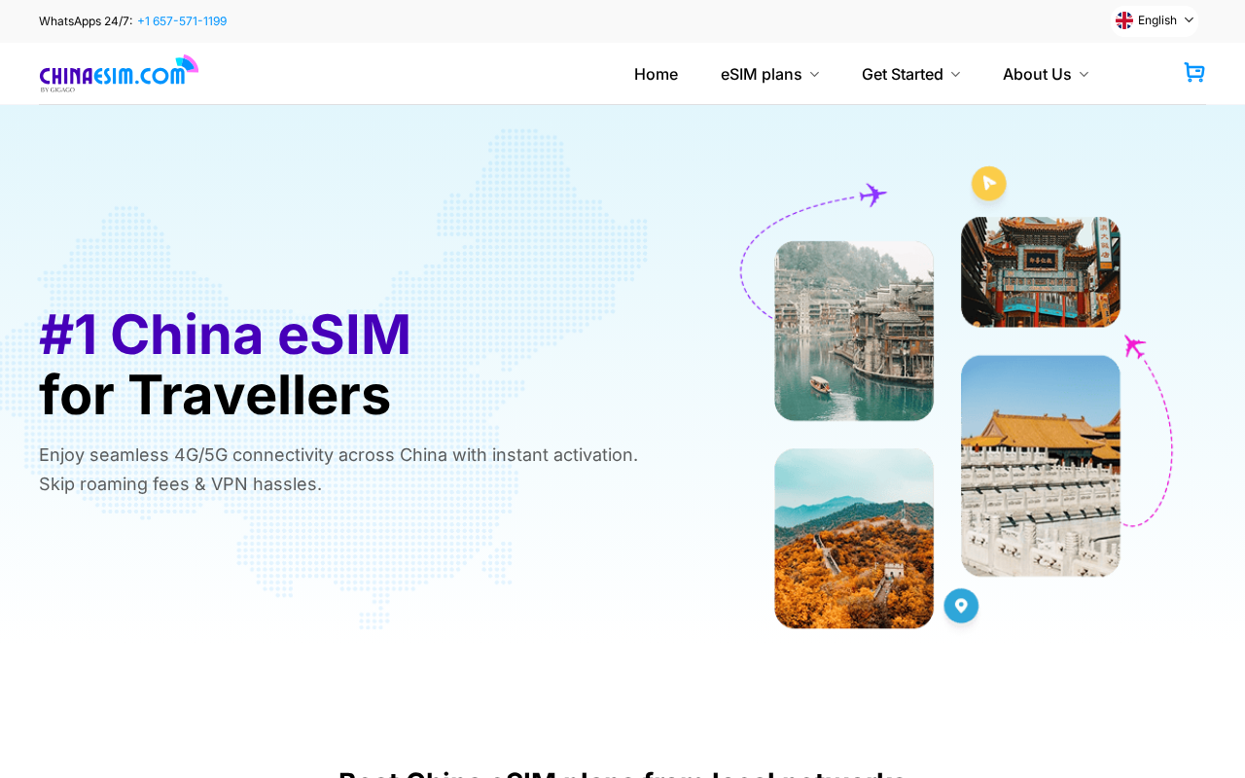The image size is (1245, 778).
Task: Click the blue location pin badge
Action: tap(961, 606)
